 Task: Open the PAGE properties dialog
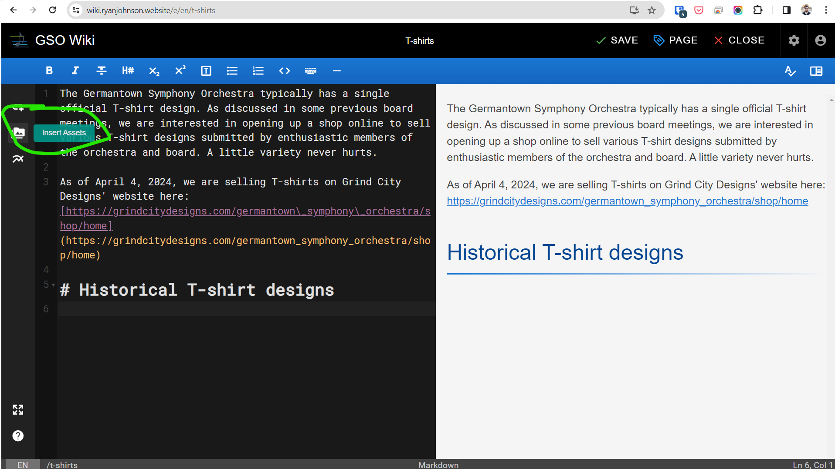[x=676, y=40]
